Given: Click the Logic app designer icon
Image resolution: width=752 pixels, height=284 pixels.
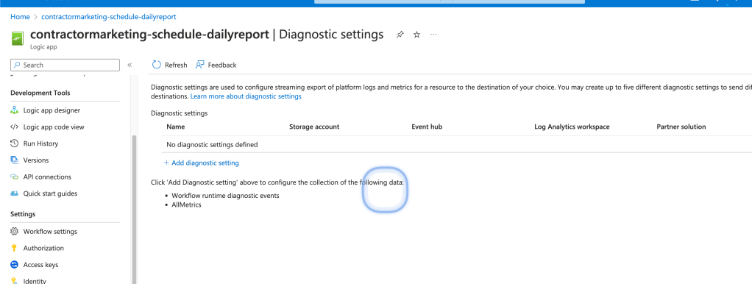Looking at the screenshot, I should click(15, 110).
